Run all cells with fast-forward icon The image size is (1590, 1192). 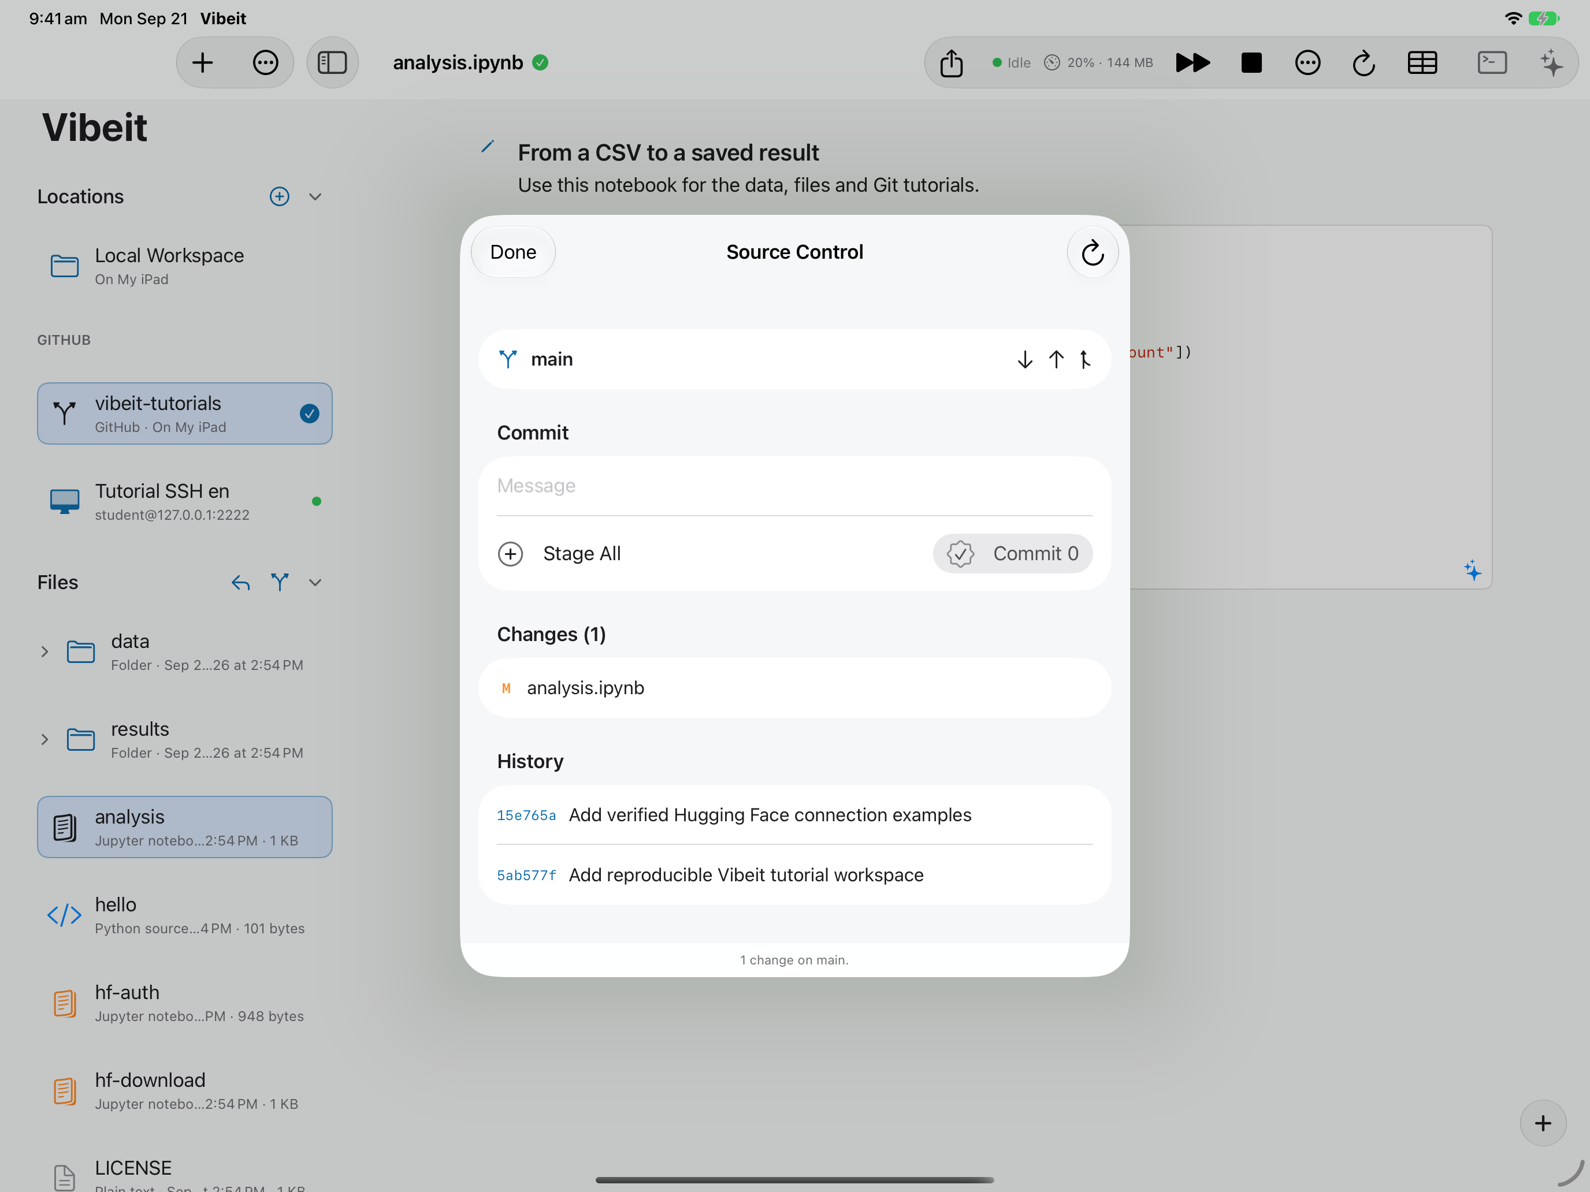(x=1192, y=62)
